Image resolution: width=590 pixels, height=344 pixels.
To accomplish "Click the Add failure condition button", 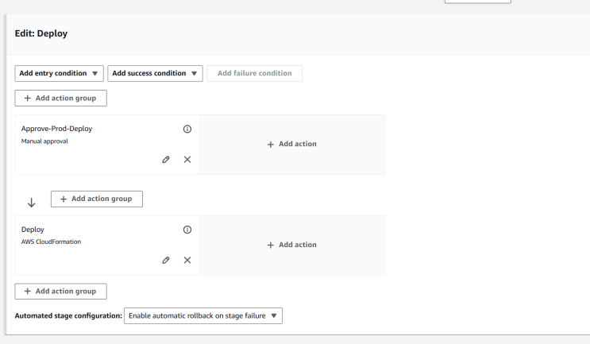I will [x=254, y=73].
